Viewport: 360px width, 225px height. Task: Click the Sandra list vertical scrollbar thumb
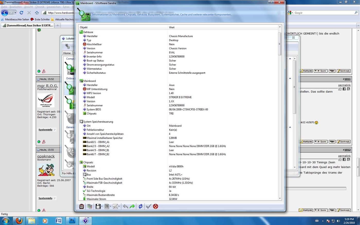(280, 44)
